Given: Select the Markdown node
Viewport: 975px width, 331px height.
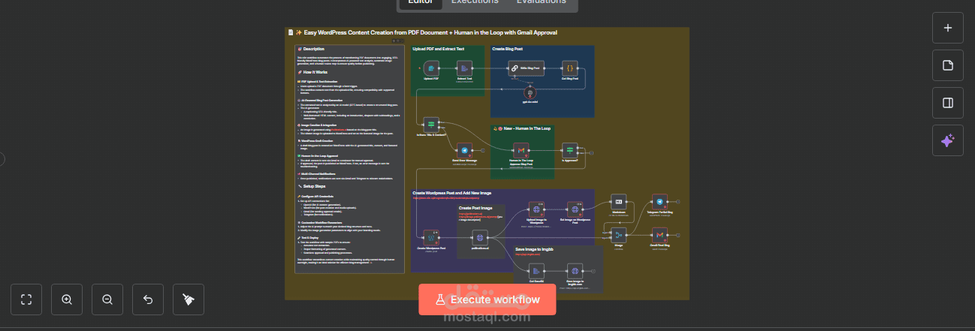Looking at the screenshot, I should pos(618,202).
